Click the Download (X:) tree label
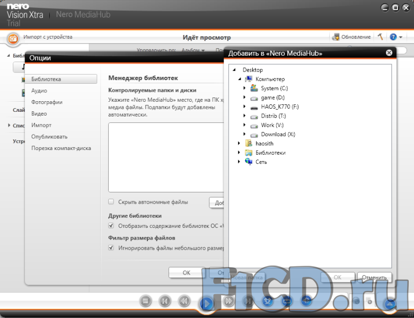This screenshot has width=414, height=318. tap(278, 134)
